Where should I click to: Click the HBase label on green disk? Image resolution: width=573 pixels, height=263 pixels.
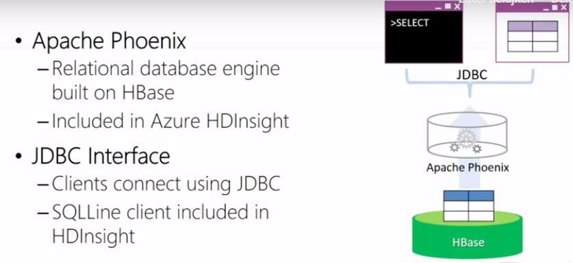coord(468,243)
